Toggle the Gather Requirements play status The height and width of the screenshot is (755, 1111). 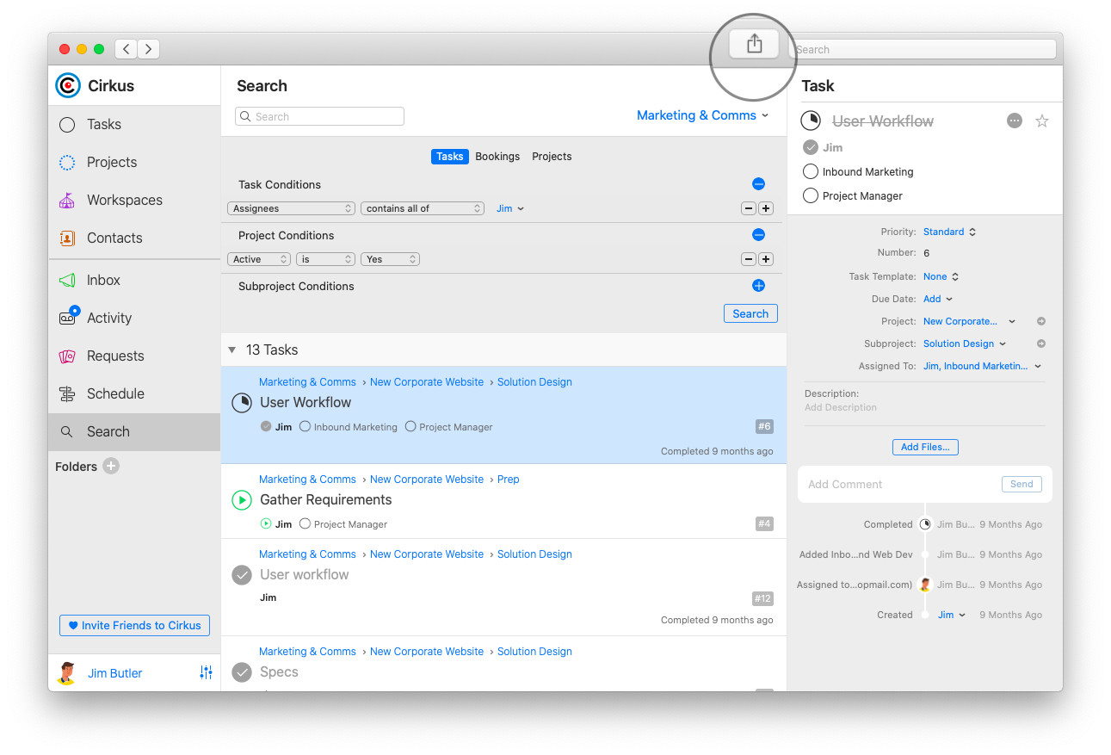tap(242, 499)
